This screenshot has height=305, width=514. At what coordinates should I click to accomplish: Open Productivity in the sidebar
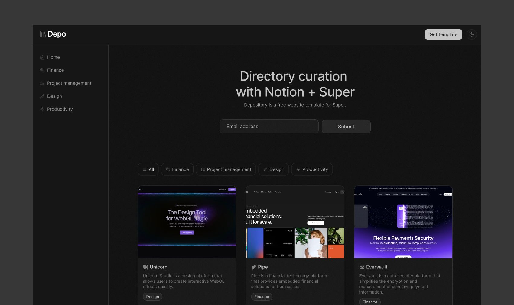click(x=60, y=109)
